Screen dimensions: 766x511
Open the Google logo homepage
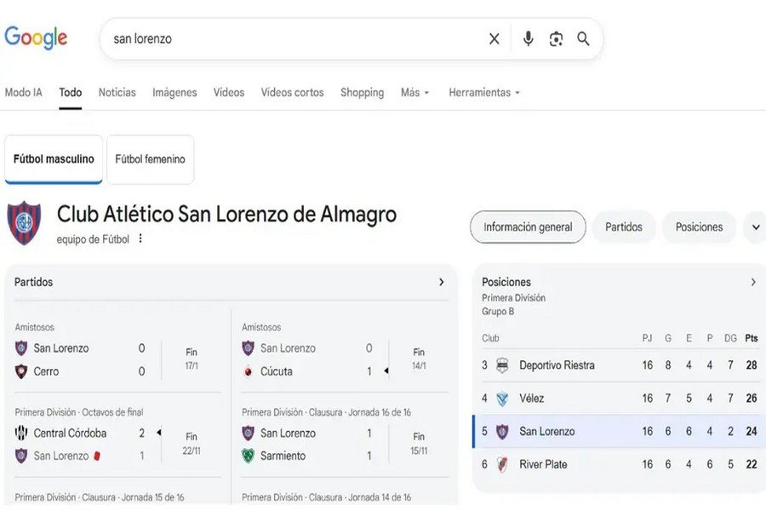[36, 37]
